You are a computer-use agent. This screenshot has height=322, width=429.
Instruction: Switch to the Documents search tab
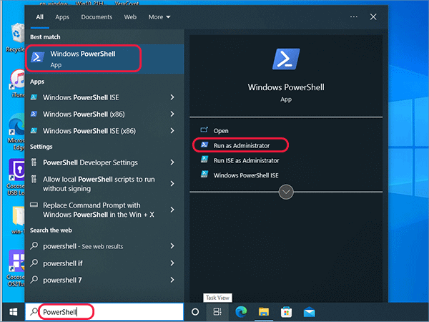pos(97,17)
